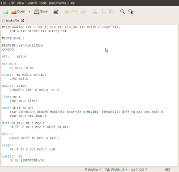The height and width of the screenshot is (172, 179).
Task: Open the Search menu
Action: [32, 3]
